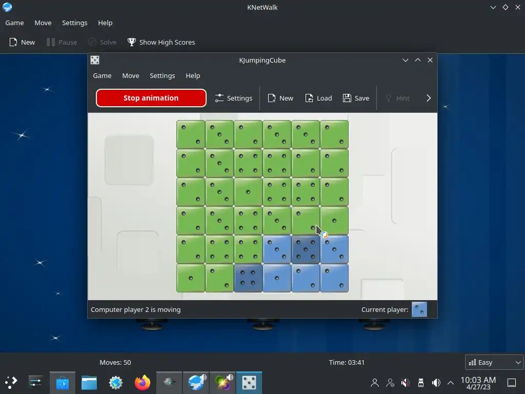Click the green top-right corner cube
This screenshot has width=525, height=394.
pyautogui.click(x=334, y=134)
